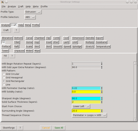
Task: Click the orange Cancel button
Action: pos(46,128)
